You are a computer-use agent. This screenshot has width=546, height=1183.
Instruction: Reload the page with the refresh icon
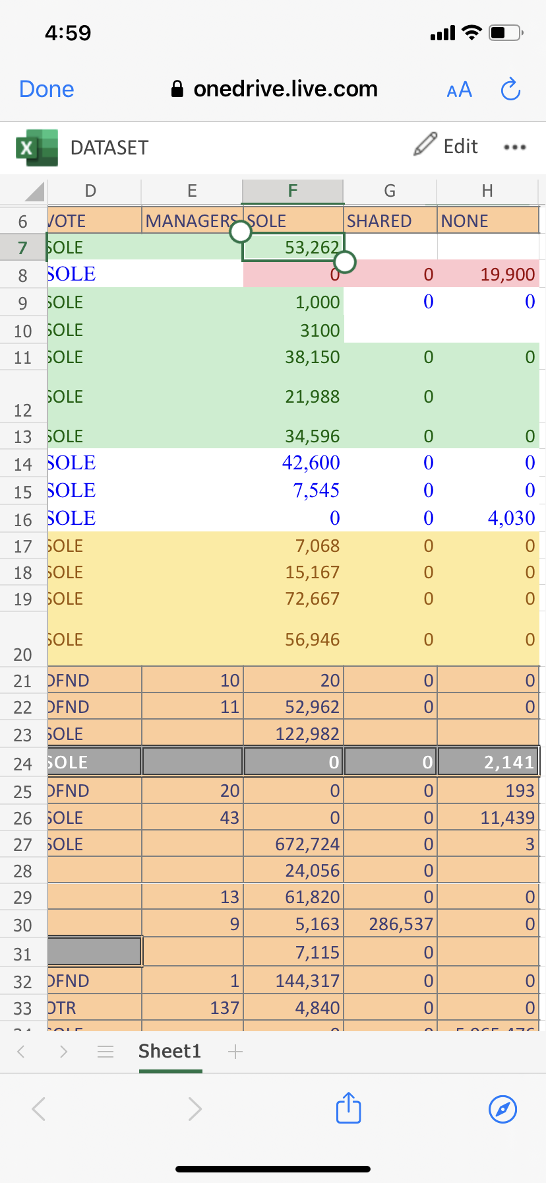tap(510, 89)
